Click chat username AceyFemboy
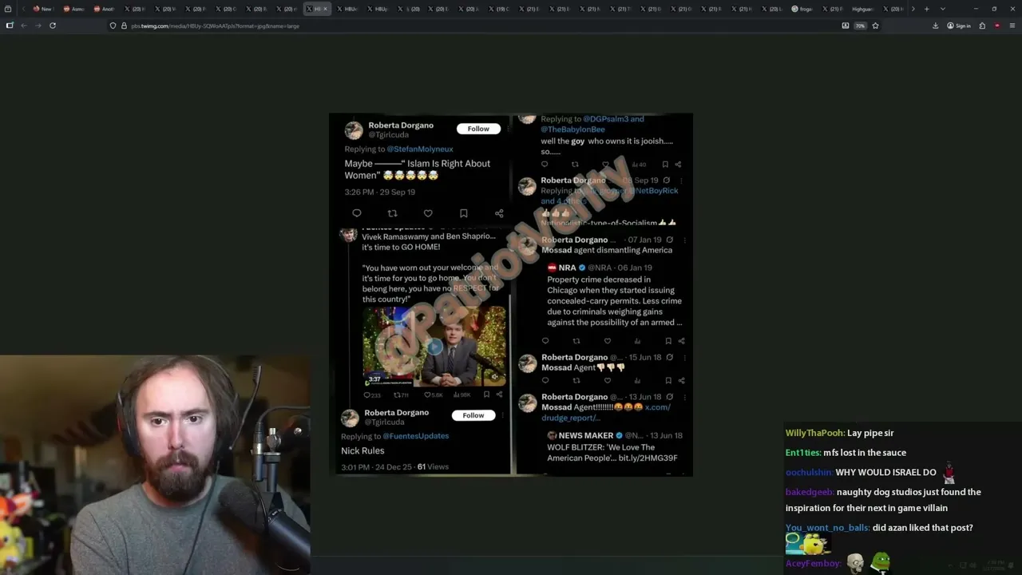This screenshot has width=1022, height=575. coord(814,564)
